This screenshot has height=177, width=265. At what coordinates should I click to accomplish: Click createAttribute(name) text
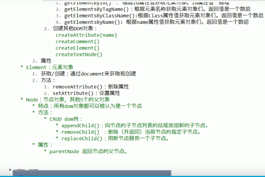[x=86, y=35]
